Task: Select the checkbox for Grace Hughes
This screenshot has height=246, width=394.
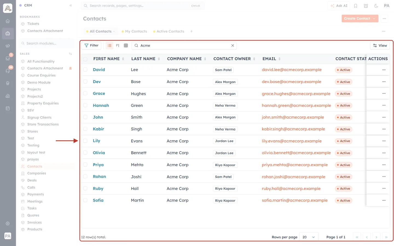Action: point(85,93)
